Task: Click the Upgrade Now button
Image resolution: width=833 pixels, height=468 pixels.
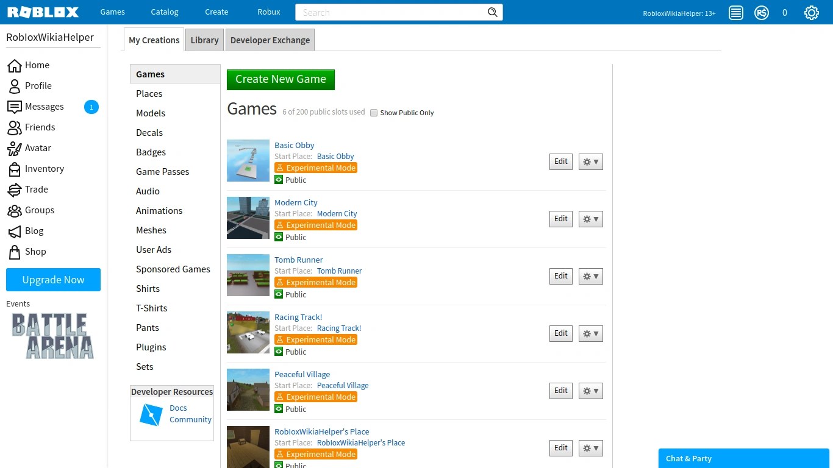Action: [53, 280]
